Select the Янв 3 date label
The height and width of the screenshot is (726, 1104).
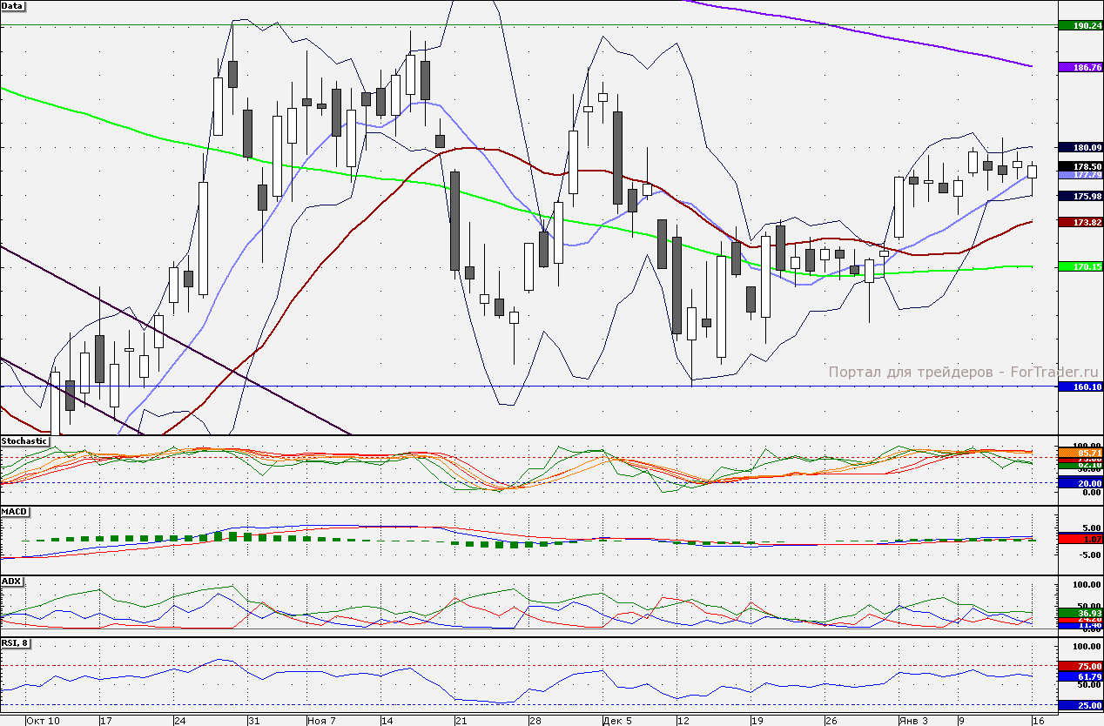point(913,721)
